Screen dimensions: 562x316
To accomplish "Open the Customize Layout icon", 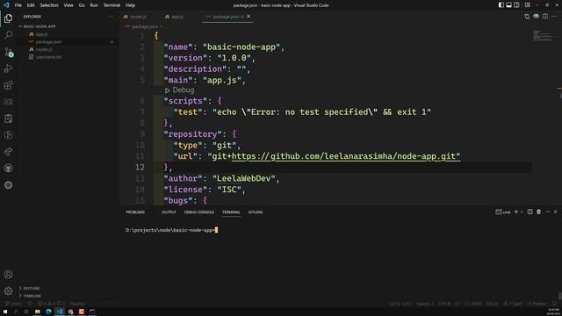I will (x=527, y=5).
